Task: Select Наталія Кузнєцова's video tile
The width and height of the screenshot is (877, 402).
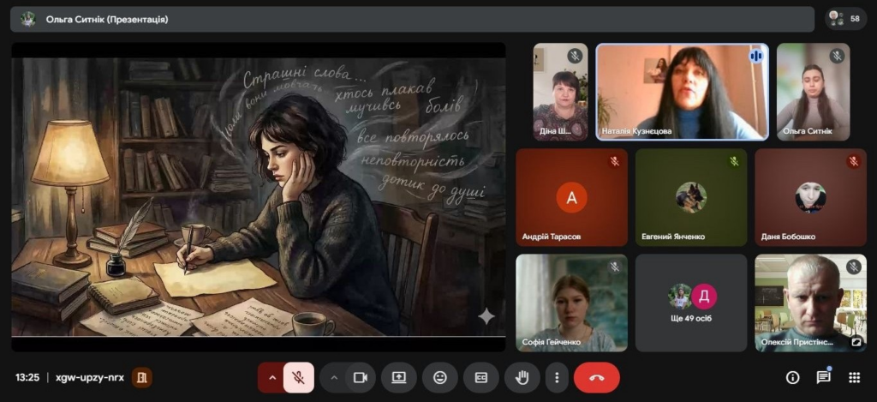Action: (x=682, y=92)
